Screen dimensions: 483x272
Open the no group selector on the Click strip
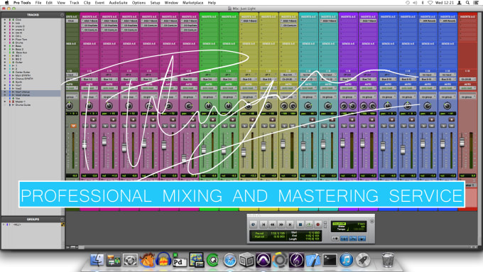pos(72,97)
